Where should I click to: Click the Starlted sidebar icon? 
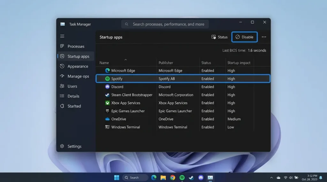(62, 106)
